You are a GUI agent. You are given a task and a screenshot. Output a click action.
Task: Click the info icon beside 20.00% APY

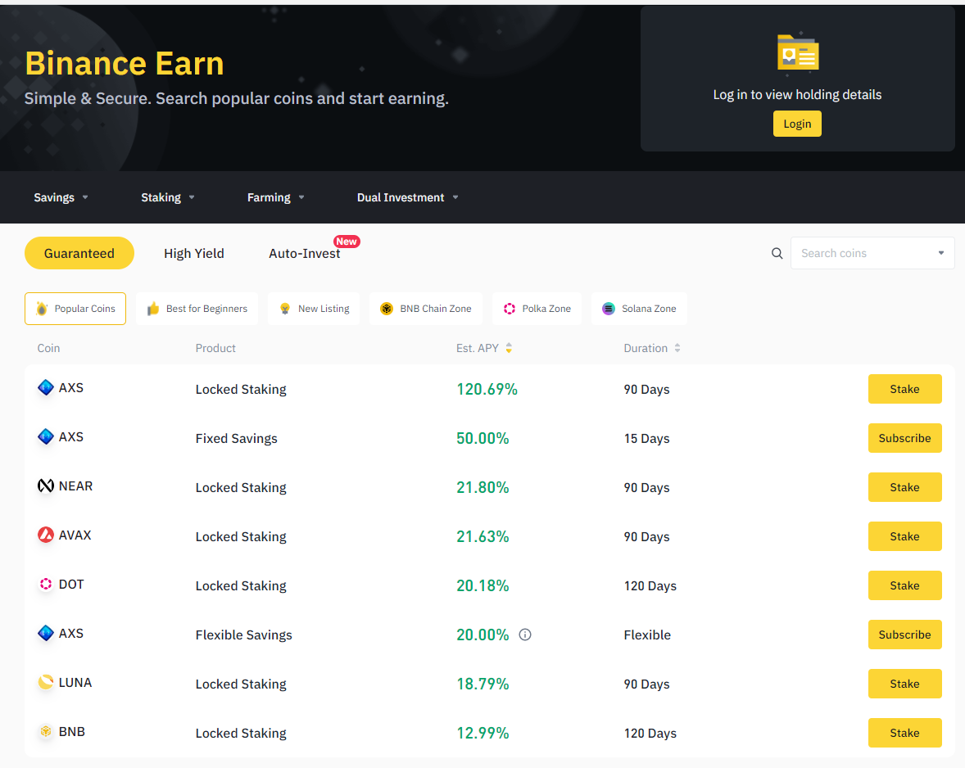click(x=525, y=635)
